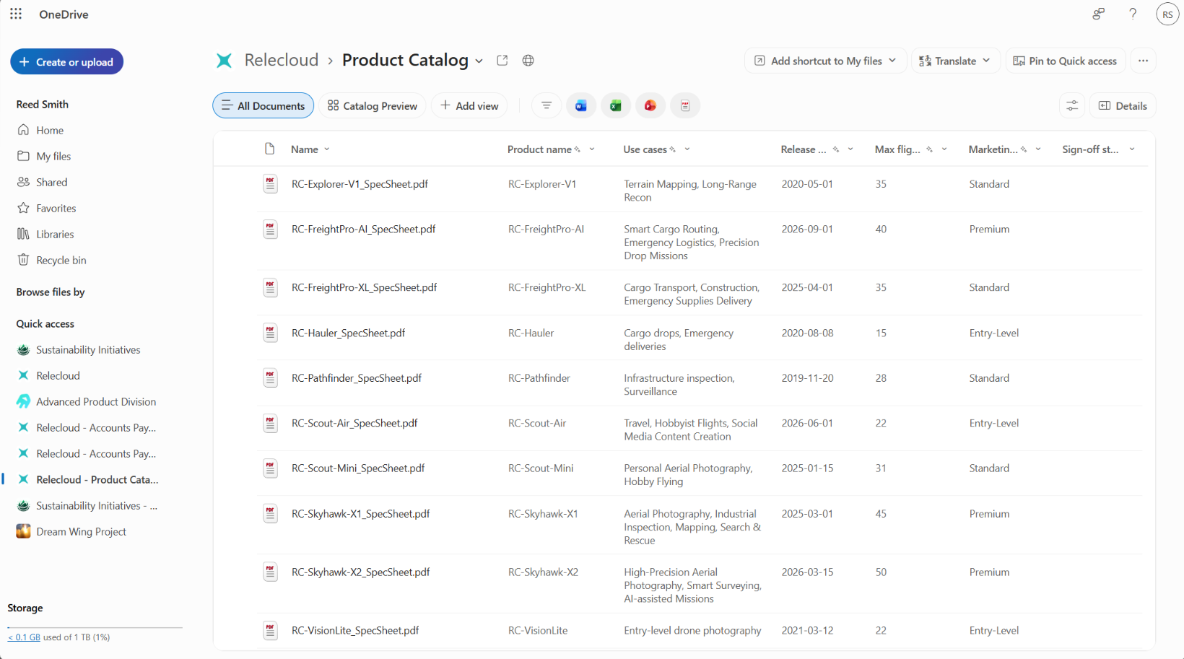Open RC-VisionLite_SpecSheet.pdf

(355, 631)
